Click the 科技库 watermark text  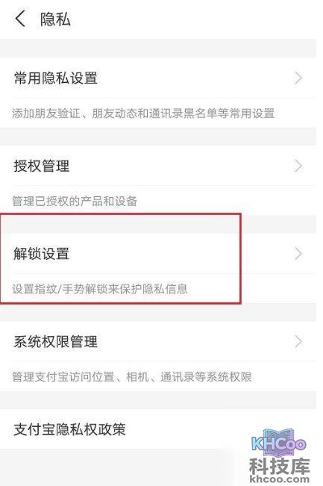tap(279, 466)
